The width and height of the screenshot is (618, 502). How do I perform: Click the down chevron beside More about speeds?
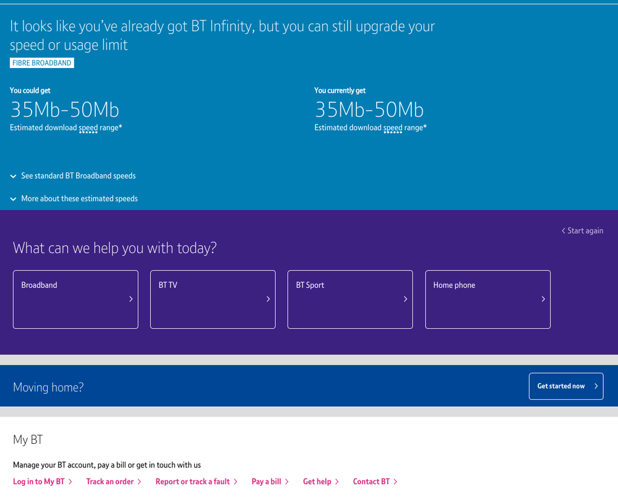pos(13,199)
